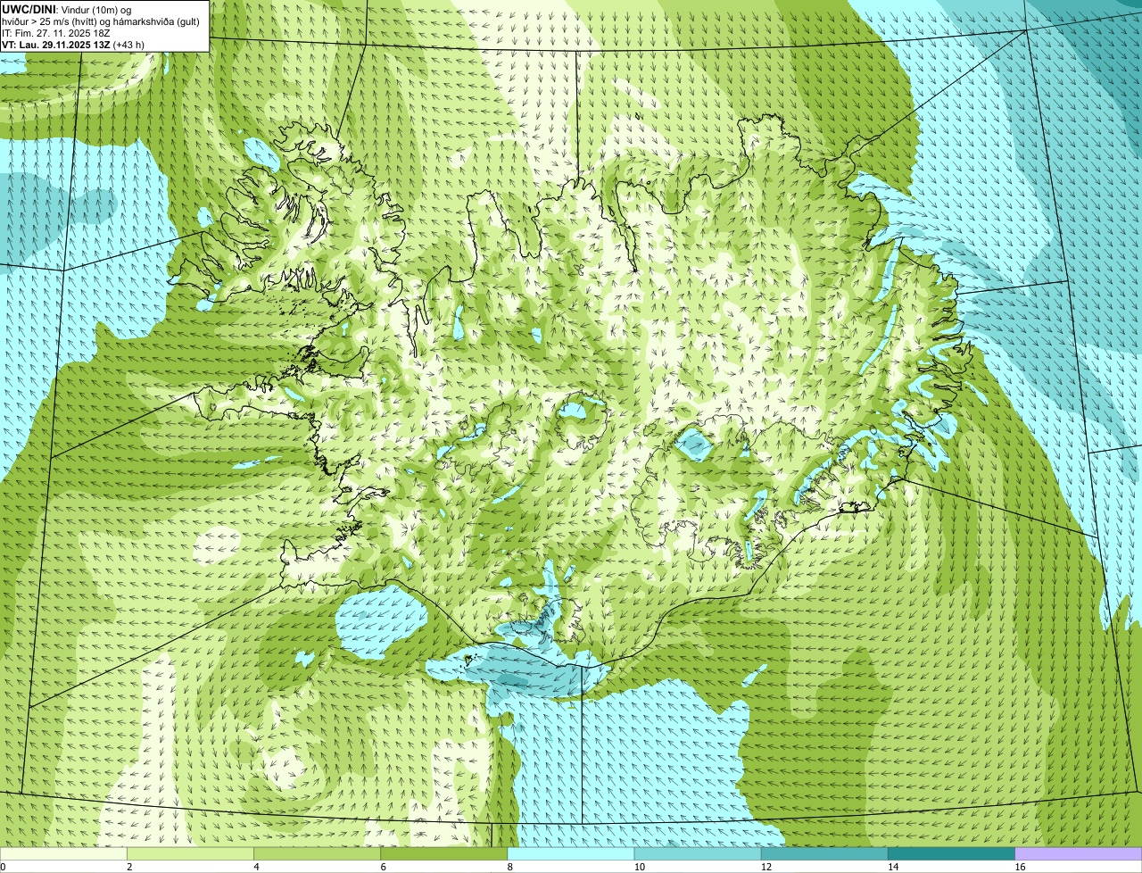The width and height of the screenshot is (1142, 873).
Task: Select the 6–8 m/s darker green legend segment
Action: coord(444,853)
